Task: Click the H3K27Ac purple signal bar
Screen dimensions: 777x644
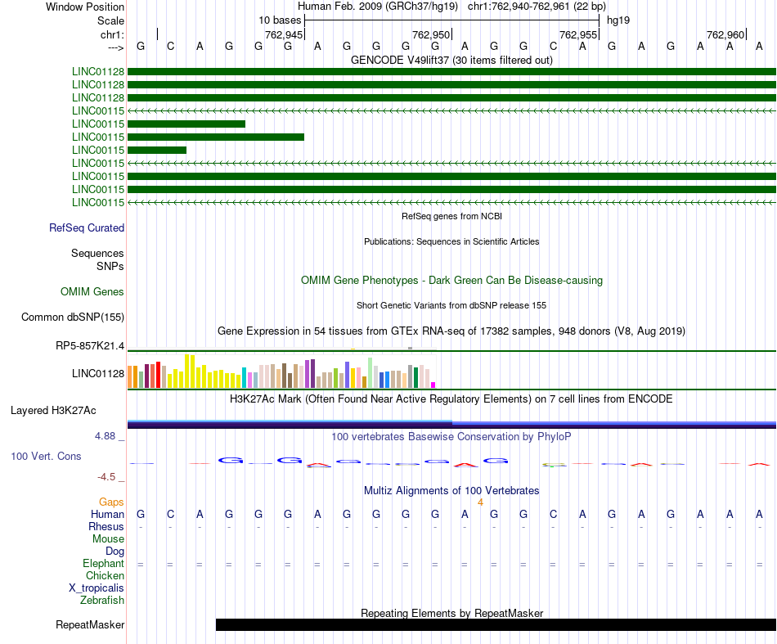Action: (451, 424)
